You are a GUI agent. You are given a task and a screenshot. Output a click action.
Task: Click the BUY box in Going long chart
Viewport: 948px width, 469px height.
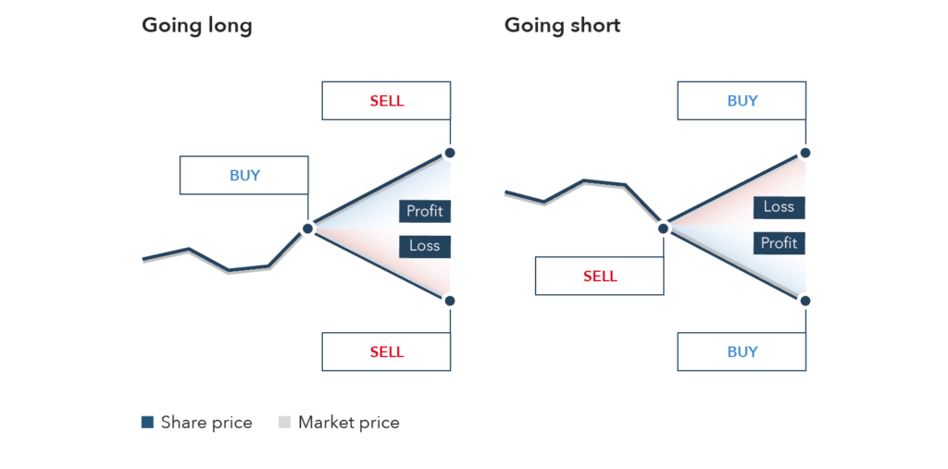pyautogui.click(x=244, y=175)
